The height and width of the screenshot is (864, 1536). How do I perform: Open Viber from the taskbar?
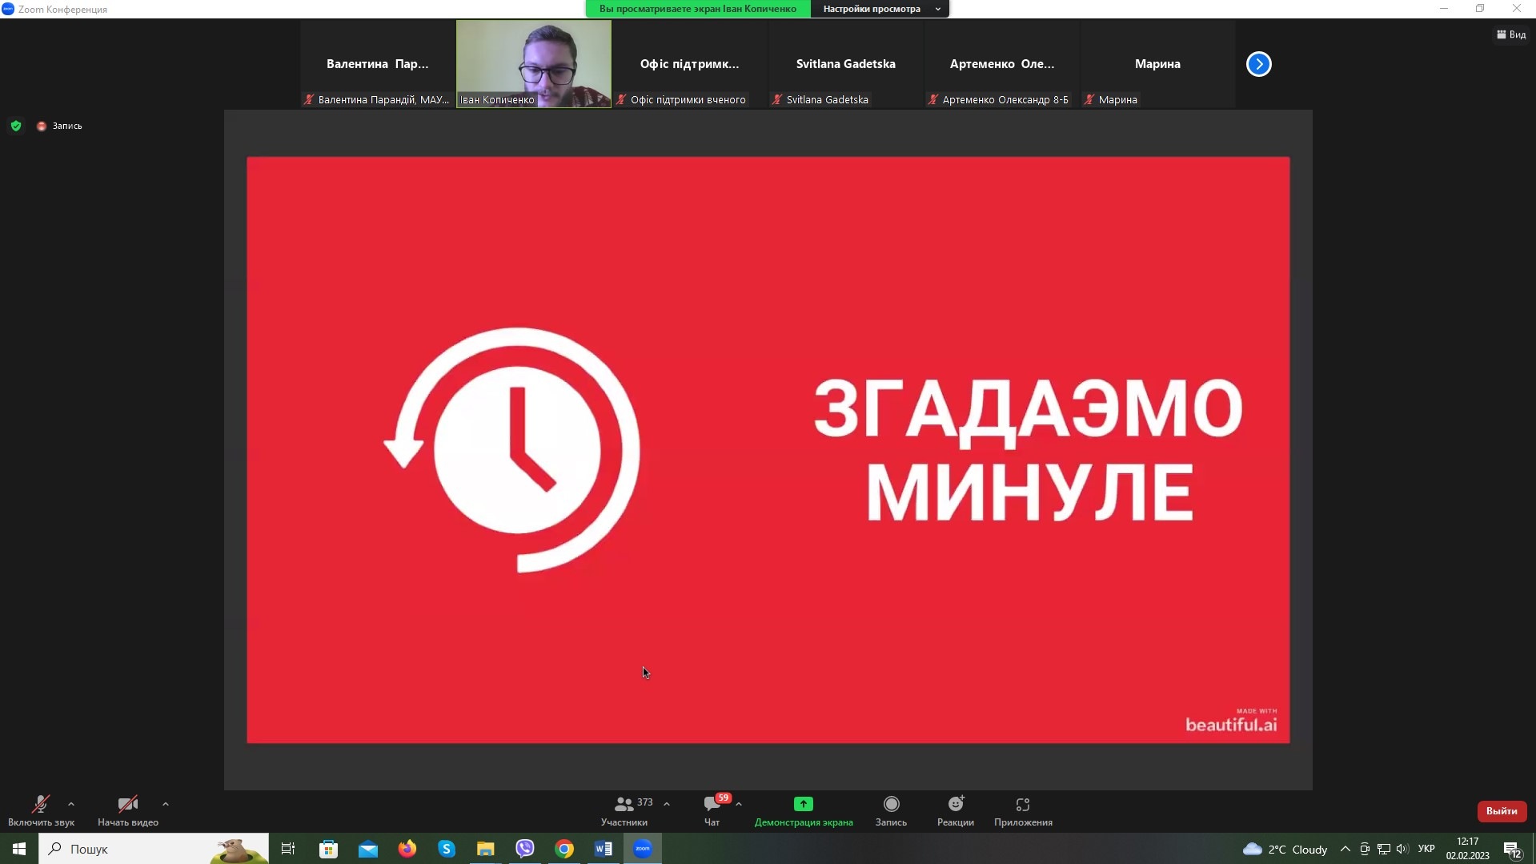(x=525, y=849)
